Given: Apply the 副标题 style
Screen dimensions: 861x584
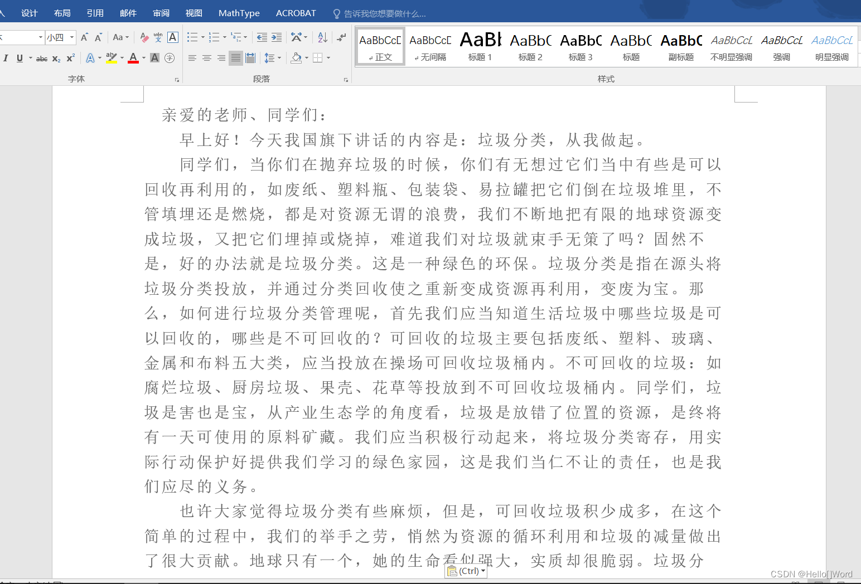Looking at the screenshot, I should (x=681, y=47).
